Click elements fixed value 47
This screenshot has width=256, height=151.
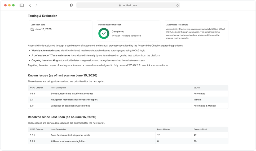(x=195, y=135)
